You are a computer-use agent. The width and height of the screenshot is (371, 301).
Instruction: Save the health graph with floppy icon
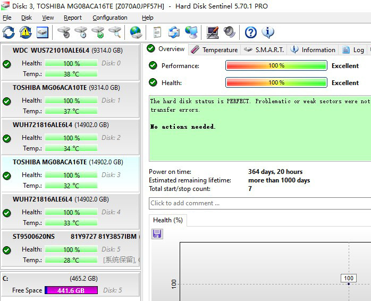point(157,234)
